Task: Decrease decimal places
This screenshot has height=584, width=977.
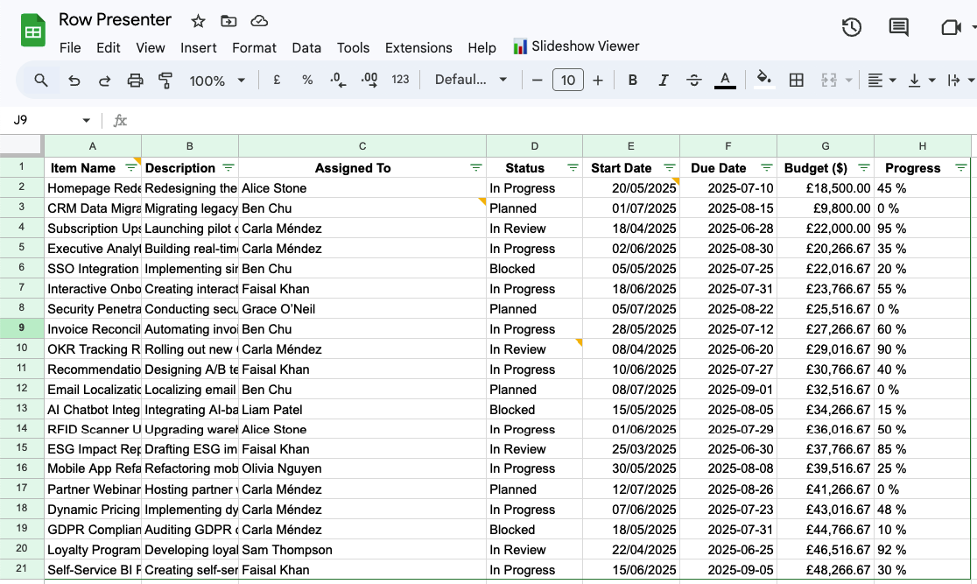Action: pos(338,80)
